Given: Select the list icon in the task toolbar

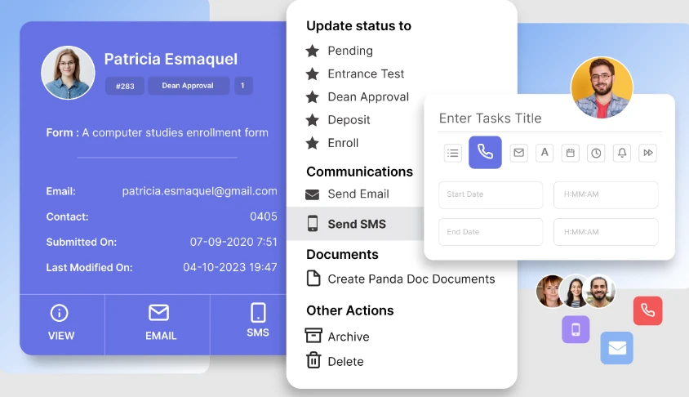Looking at the screenshot, I should point(452,153).
